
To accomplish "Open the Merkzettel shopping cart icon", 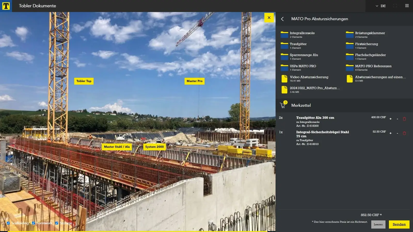I will pos(283,105).
